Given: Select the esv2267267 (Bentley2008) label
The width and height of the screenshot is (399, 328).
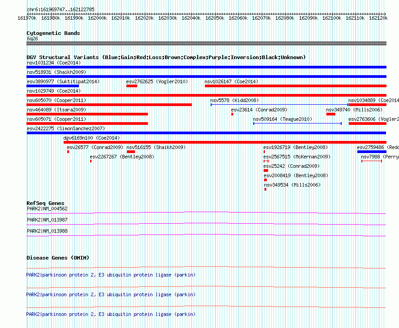Looking at the screenshot, I should click(122, 157).
